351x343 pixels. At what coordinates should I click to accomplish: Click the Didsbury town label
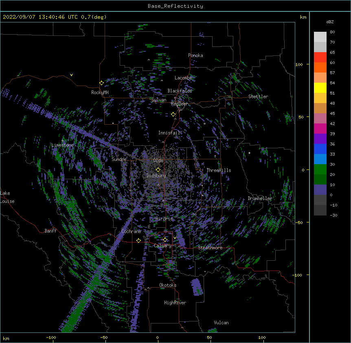point(156,176)
